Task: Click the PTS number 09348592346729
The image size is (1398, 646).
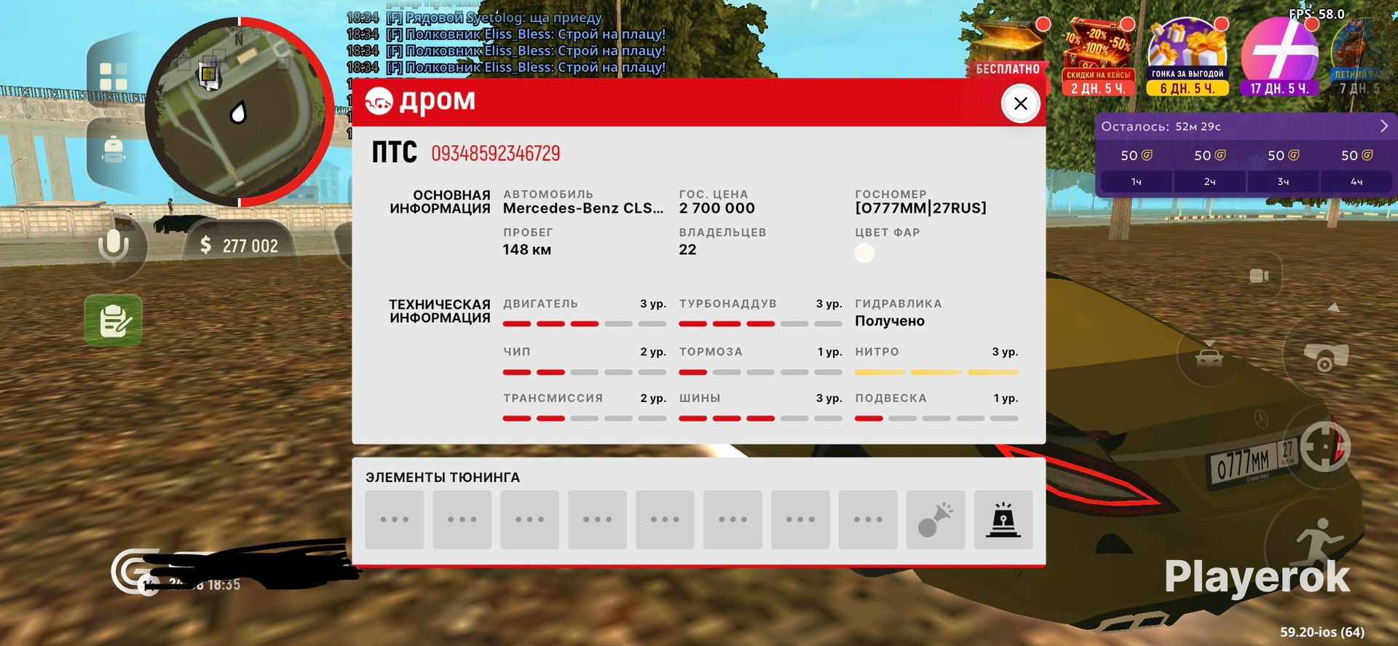Action: click(x=496, y=154)
